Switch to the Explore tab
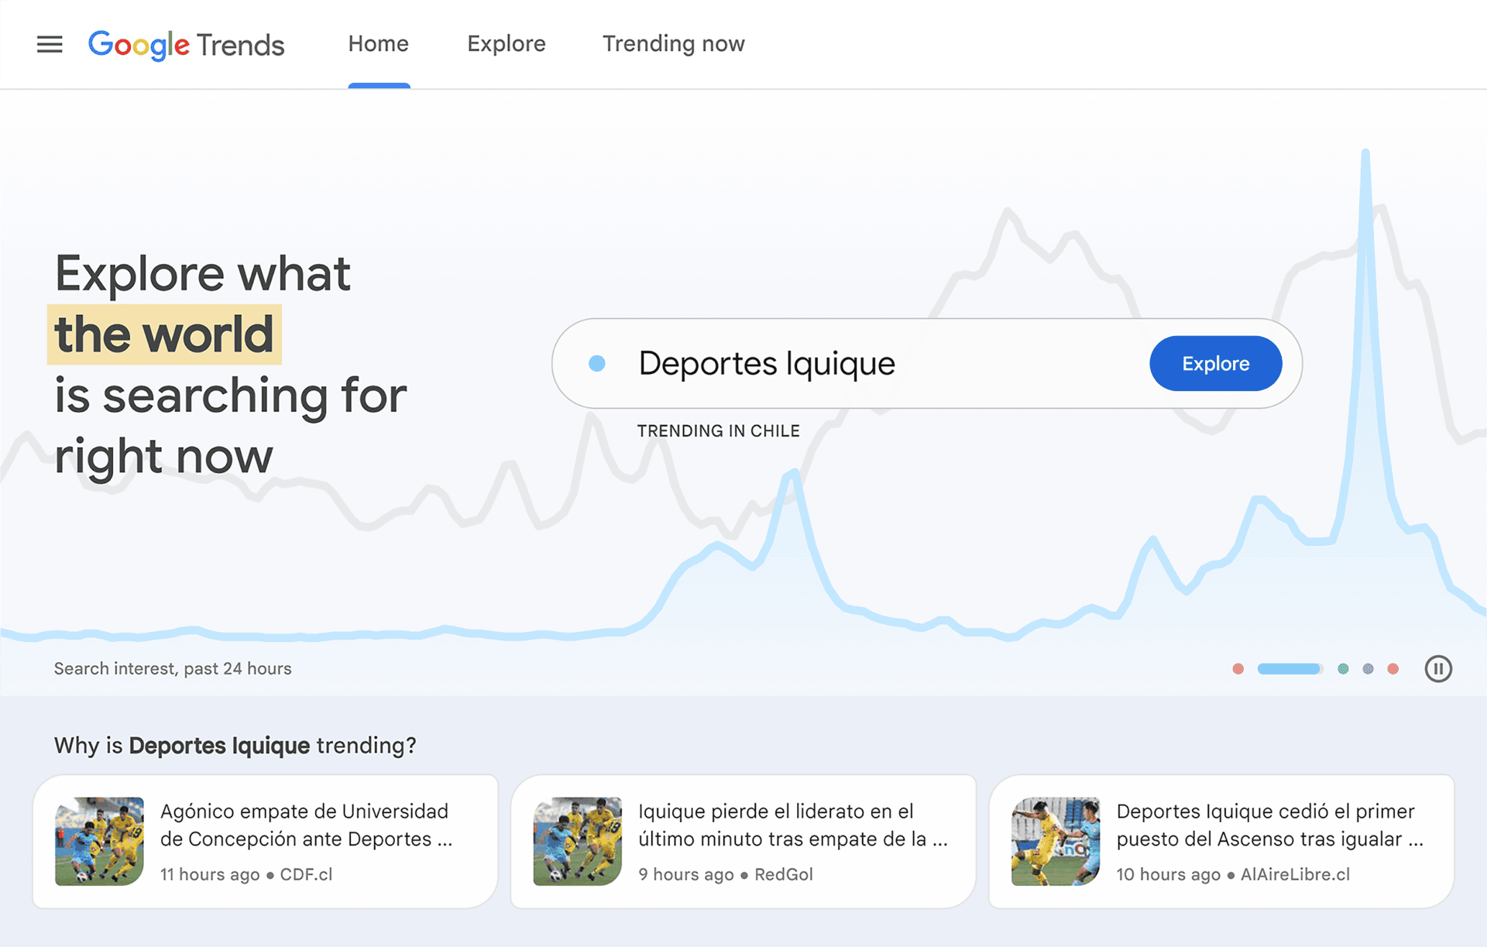The width and height of the screenshot is (1487, 947). [x=506, y=44]
